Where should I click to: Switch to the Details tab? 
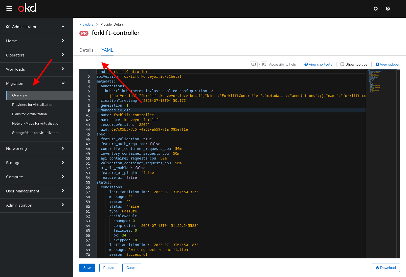86,50
